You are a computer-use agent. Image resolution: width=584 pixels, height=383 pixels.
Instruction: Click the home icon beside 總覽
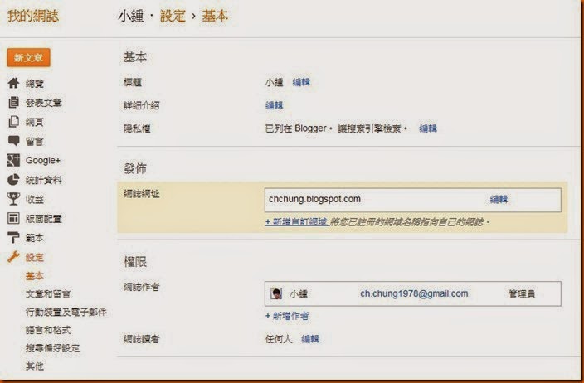pos(13,83)
